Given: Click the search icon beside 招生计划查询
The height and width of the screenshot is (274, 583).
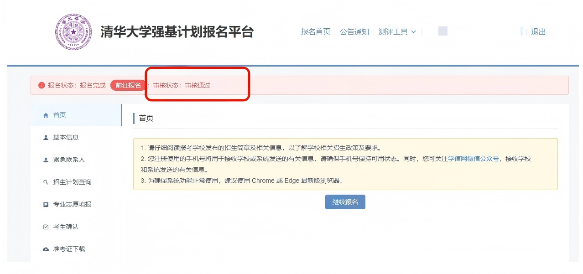Looking at the screenshot, I should click(x=46, y=182).
